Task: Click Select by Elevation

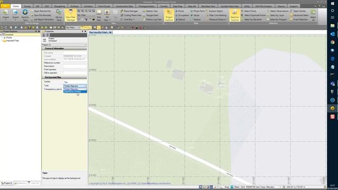Action: coord(251,20)
